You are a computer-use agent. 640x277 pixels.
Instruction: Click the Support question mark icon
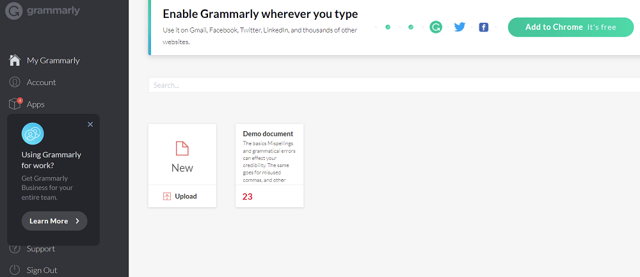(15, 248)
